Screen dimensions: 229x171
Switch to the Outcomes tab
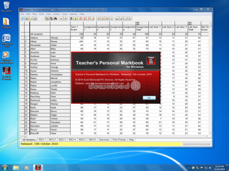[x=104, y=139]
